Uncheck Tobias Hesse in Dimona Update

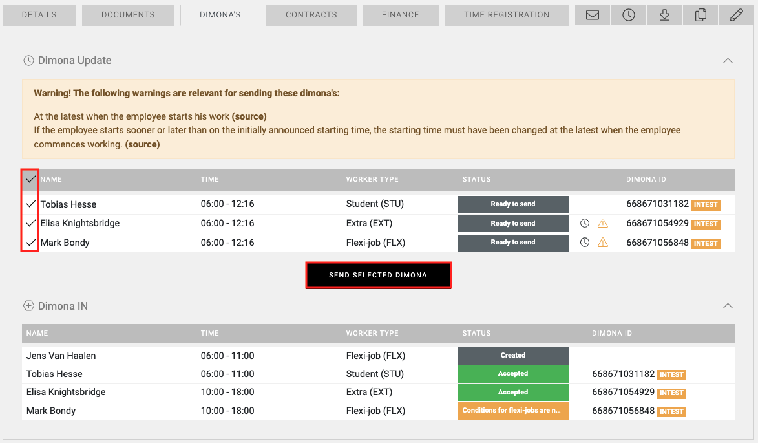click(x=30, y=204)
